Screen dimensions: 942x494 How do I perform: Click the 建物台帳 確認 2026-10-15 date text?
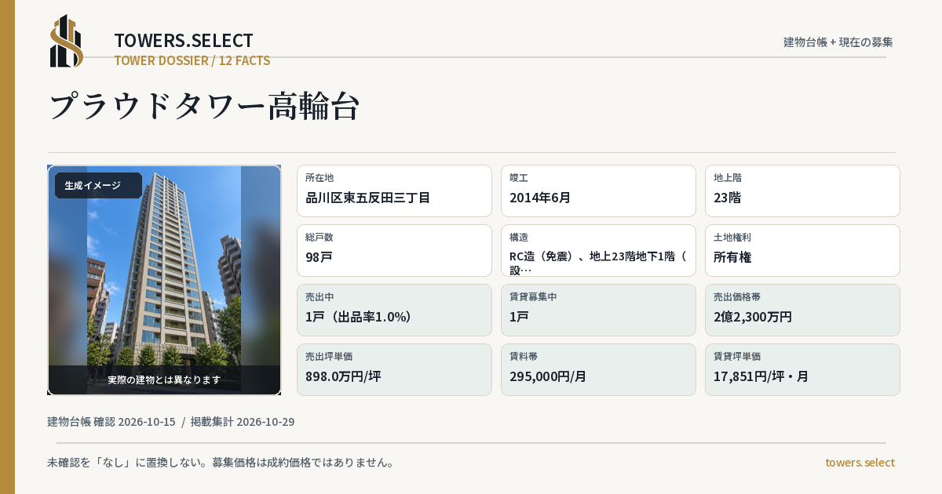coord(111,422)
